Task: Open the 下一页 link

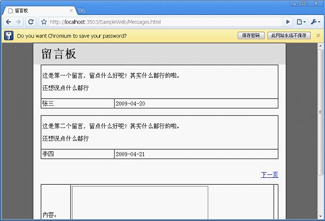Action: [x=269, y=175]
